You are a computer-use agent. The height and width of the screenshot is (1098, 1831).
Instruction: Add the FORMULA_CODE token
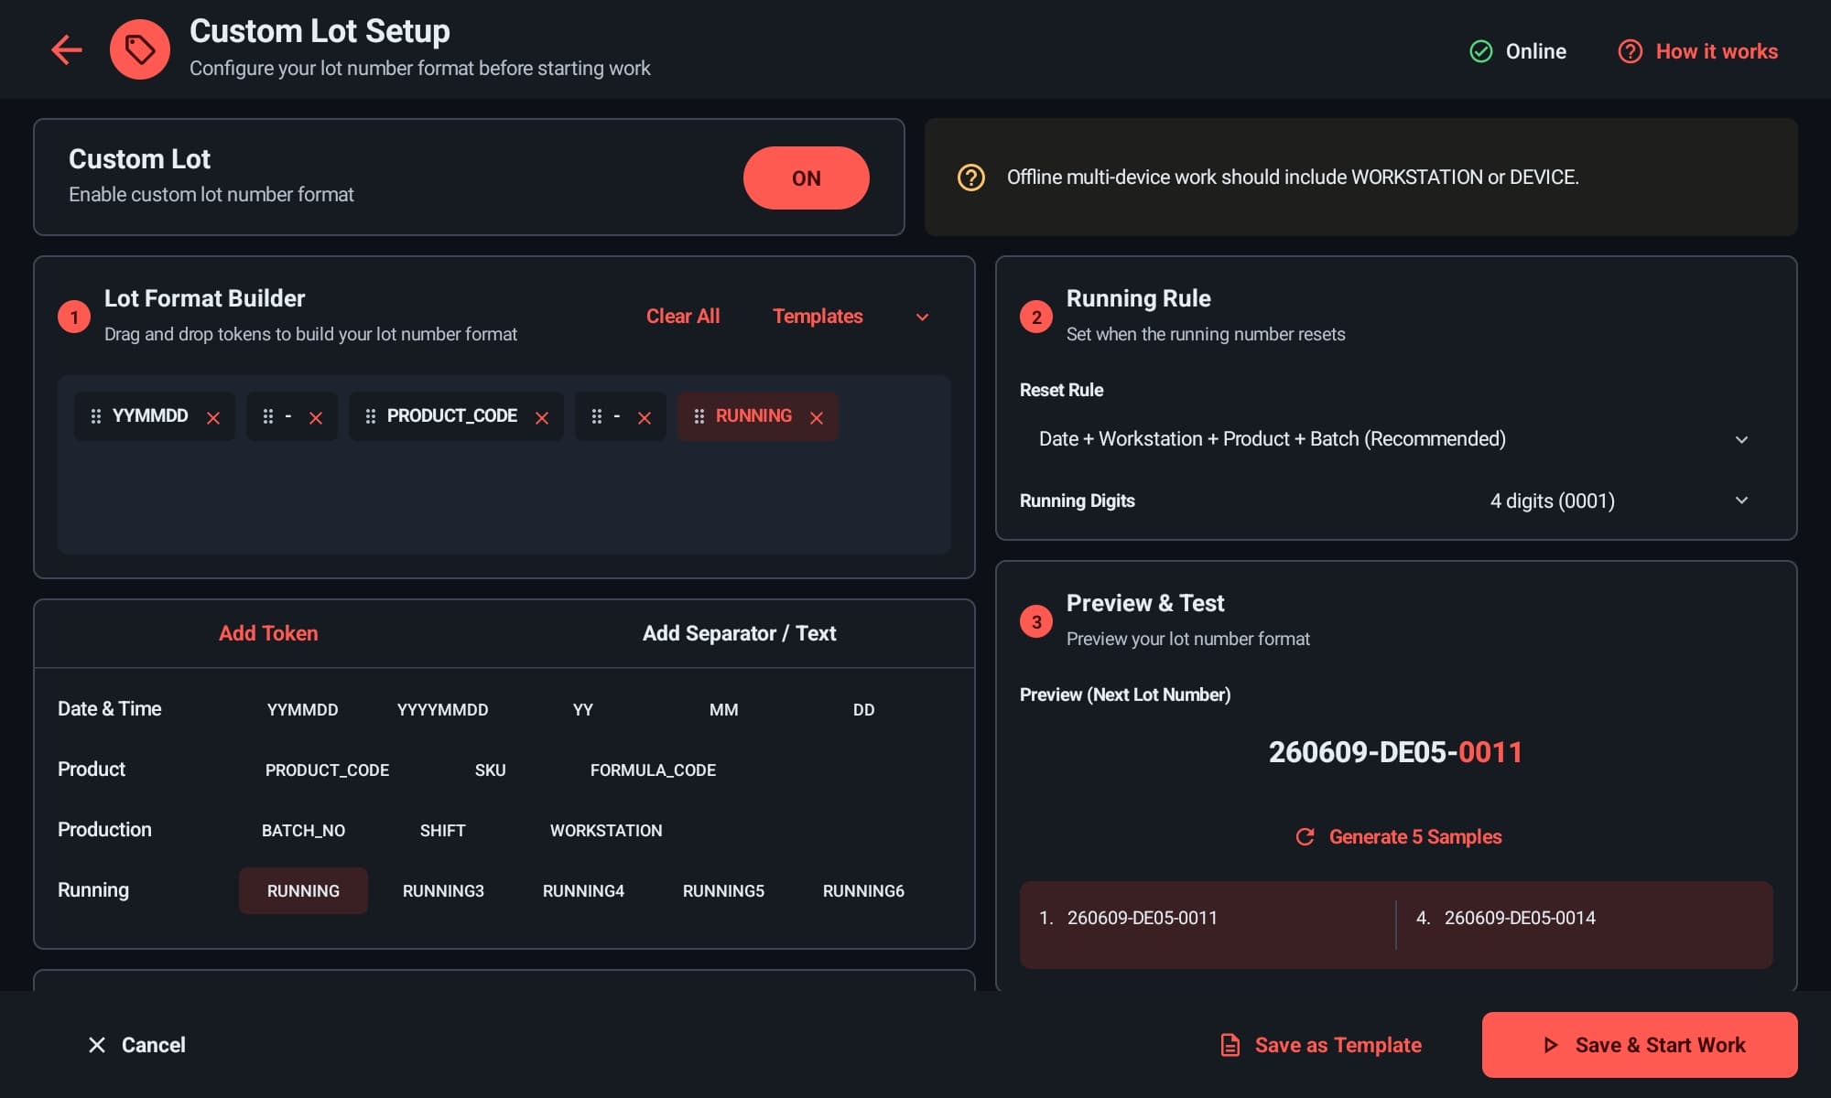[x=653, y=770]
